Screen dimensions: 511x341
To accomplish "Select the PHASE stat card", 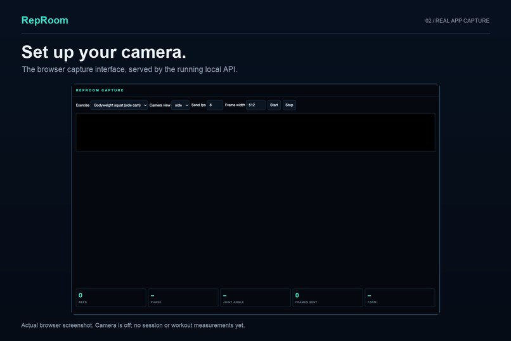I will click(183, 298).
